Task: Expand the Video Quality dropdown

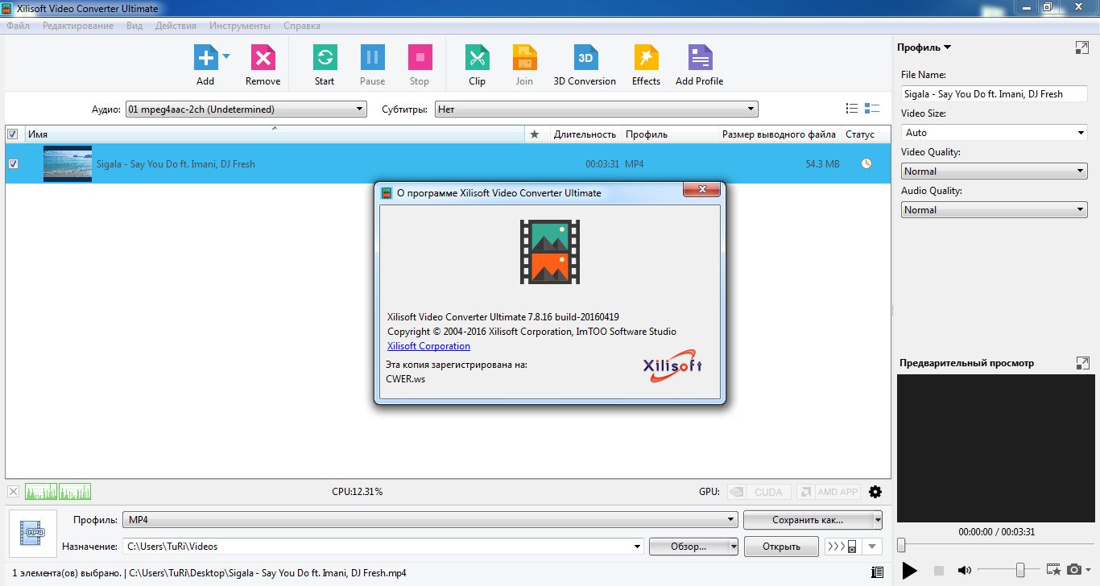Action: (x=1081, y=171)
